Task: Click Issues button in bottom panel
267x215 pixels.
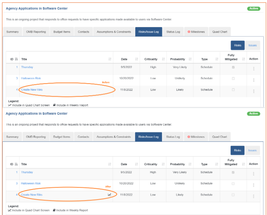Action: pyautogui.click(x=252, y=150)
